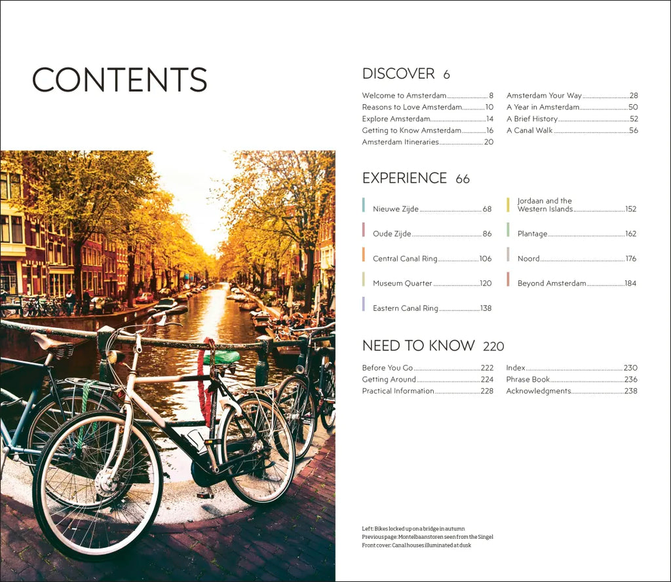
Task: Click the DISCOVER section heading
Action: pyautogui.click(x=398, y=74)
